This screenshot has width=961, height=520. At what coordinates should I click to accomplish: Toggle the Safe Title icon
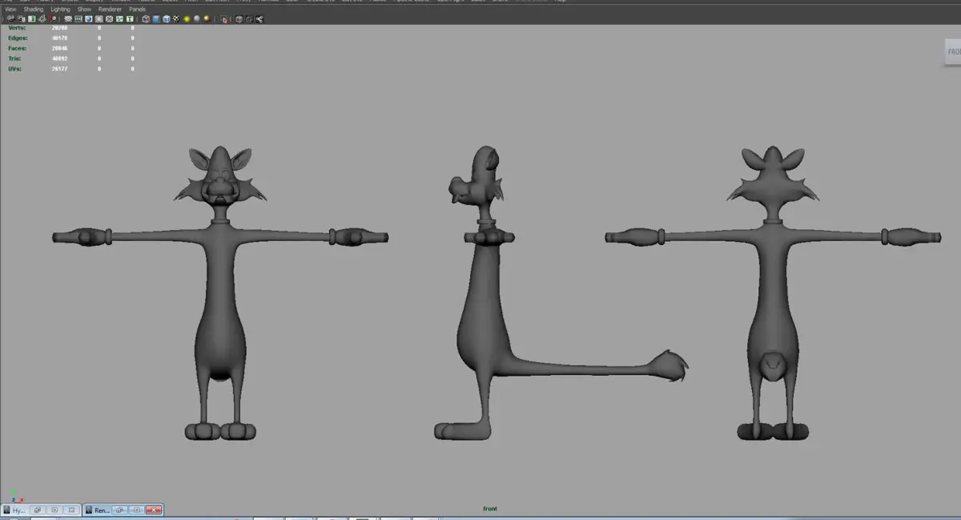pos(130,19)
